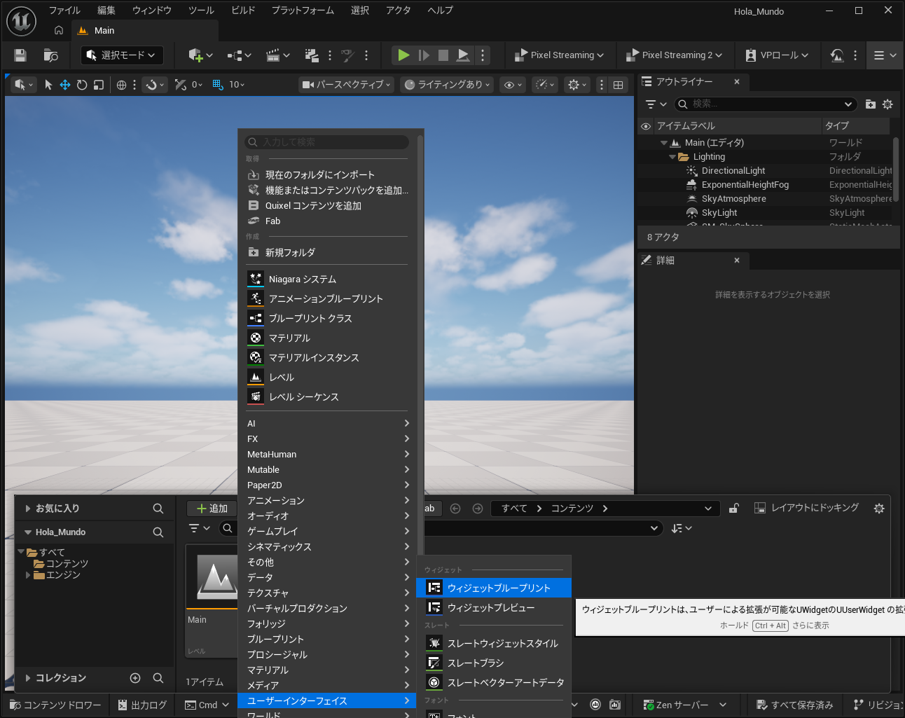Select 現在のフォルダにインポート option
The width and height of the screenshot is (905, 718).
pos(327,175)
